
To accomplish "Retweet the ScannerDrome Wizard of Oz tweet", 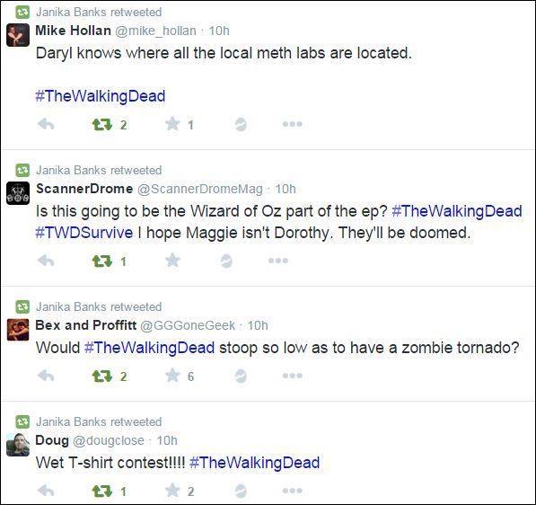I will (x=102, y=261).
